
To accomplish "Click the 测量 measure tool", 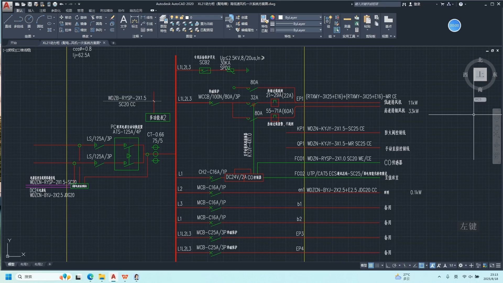I will coord(347,21).
